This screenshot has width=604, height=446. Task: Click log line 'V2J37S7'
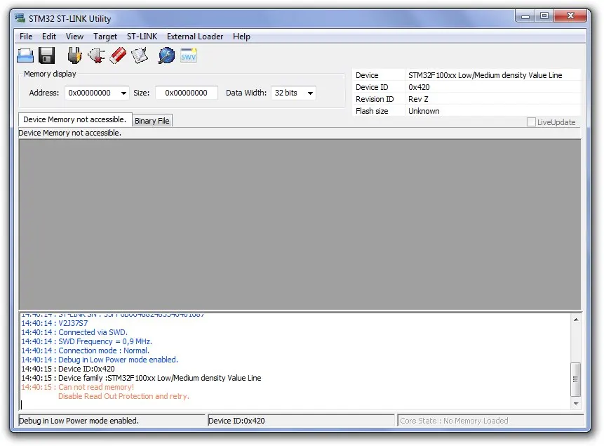point(54,323)
